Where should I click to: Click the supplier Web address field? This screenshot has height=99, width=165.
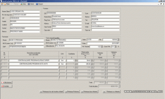point(105,26)
